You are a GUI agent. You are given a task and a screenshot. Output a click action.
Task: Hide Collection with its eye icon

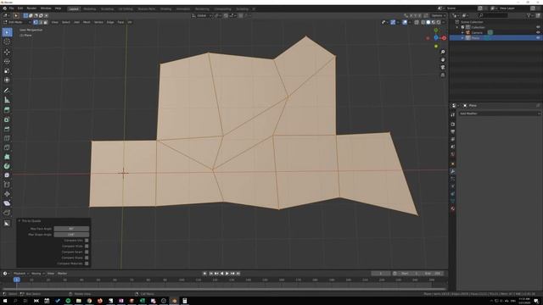538,27
